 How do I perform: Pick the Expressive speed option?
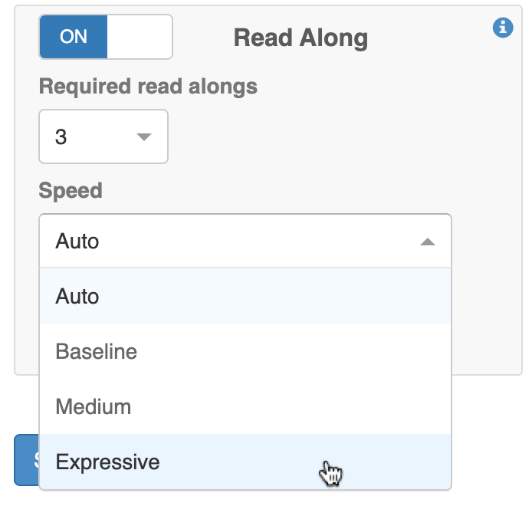[x=108, y=462]
